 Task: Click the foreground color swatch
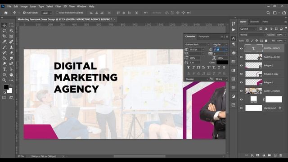[6, 87]
